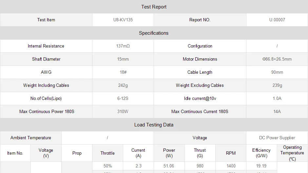The image size is (308, 173).
Task: Select the 239g weight value
Action: [x=277, y=85]
